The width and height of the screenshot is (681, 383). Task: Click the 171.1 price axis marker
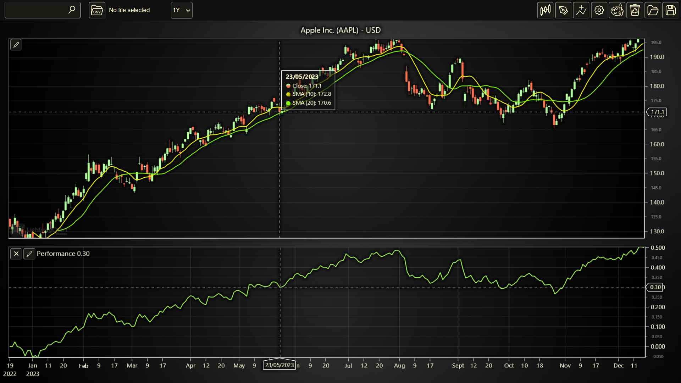coord(657,112)
